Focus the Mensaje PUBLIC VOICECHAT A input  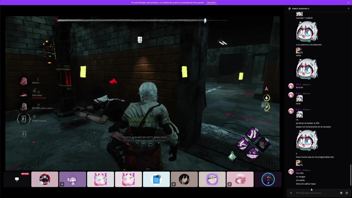pos(316,193)
